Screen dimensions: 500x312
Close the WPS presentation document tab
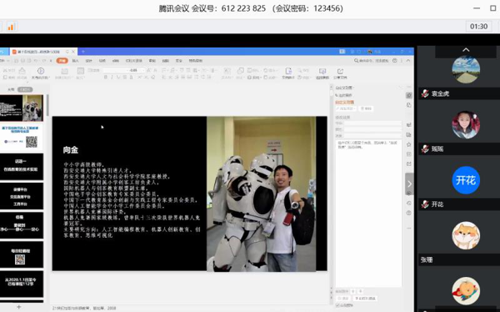click(x=73, y=52)
